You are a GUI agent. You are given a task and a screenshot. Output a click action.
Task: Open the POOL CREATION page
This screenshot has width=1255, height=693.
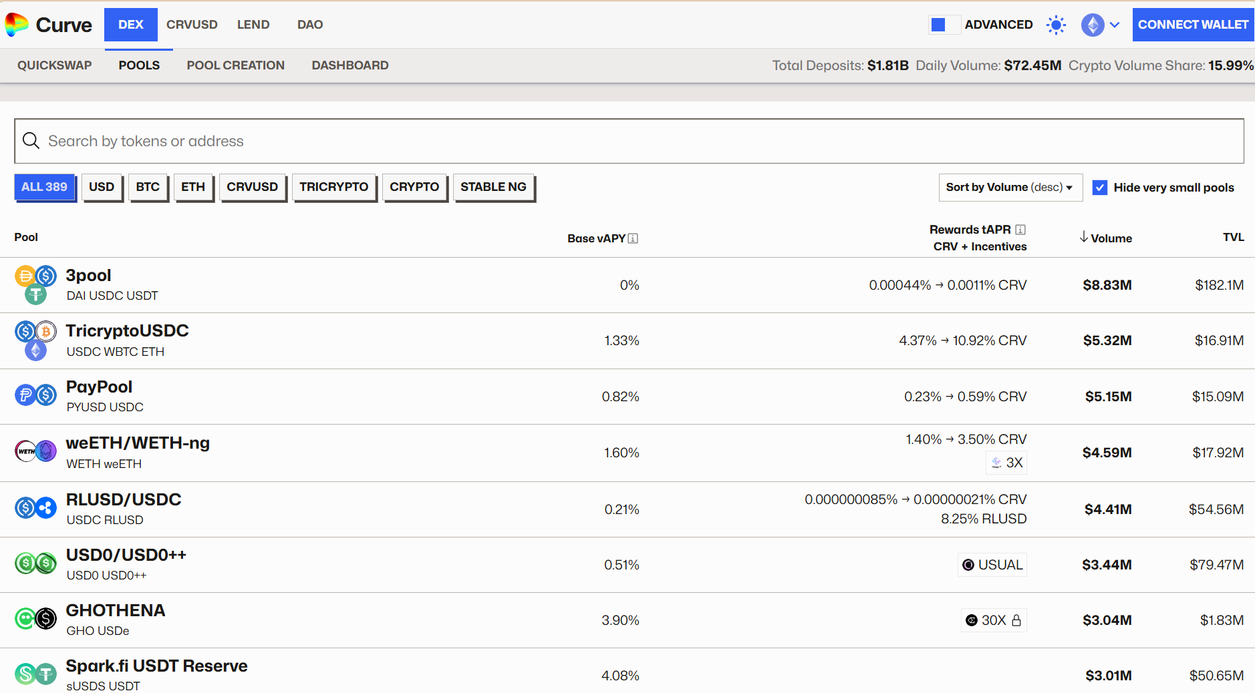(236, 65)
